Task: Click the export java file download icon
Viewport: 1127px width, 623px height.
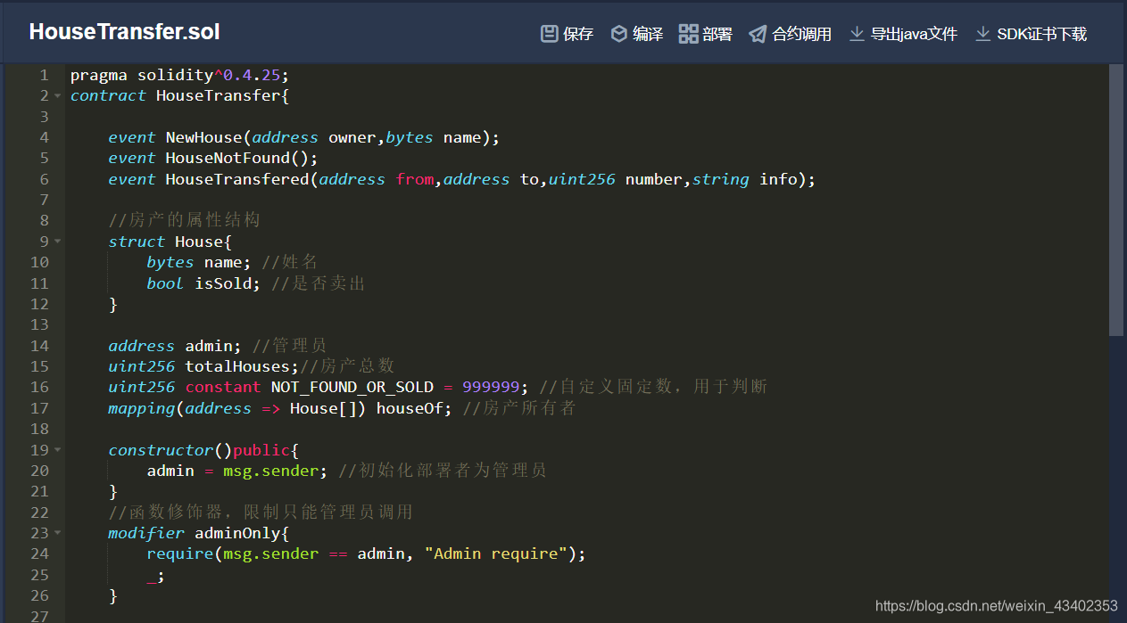Action: [857, 34]
